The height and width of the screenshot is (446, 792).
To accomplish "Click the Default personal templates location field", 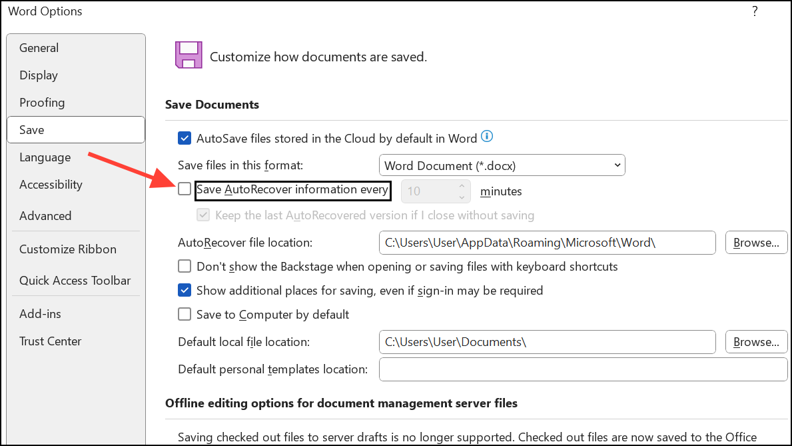I will pyautogui.click(x=583, y=369).
